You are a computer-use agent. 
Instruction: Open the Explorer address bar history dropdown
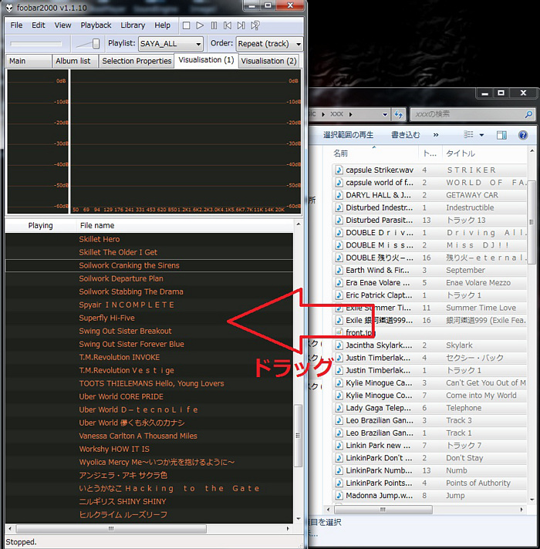click(385, 114)
